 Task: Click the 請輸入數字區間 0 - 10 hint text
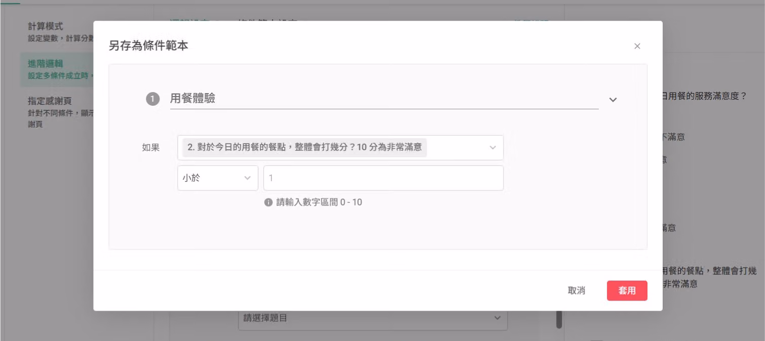click(x=319, y=202)
